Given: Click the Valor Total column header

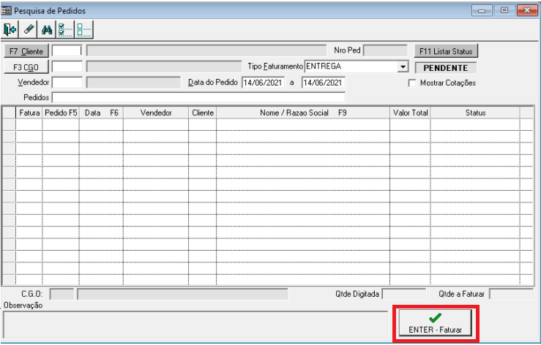Looking at the screenshot, I should (x=410, y=113).
